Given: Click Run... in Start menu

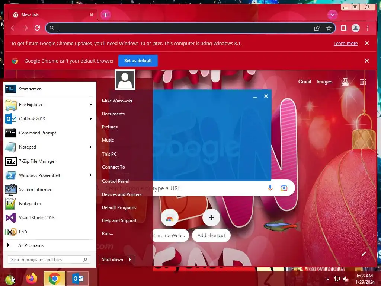Looking at the screenshot, I should click(108, 233).
